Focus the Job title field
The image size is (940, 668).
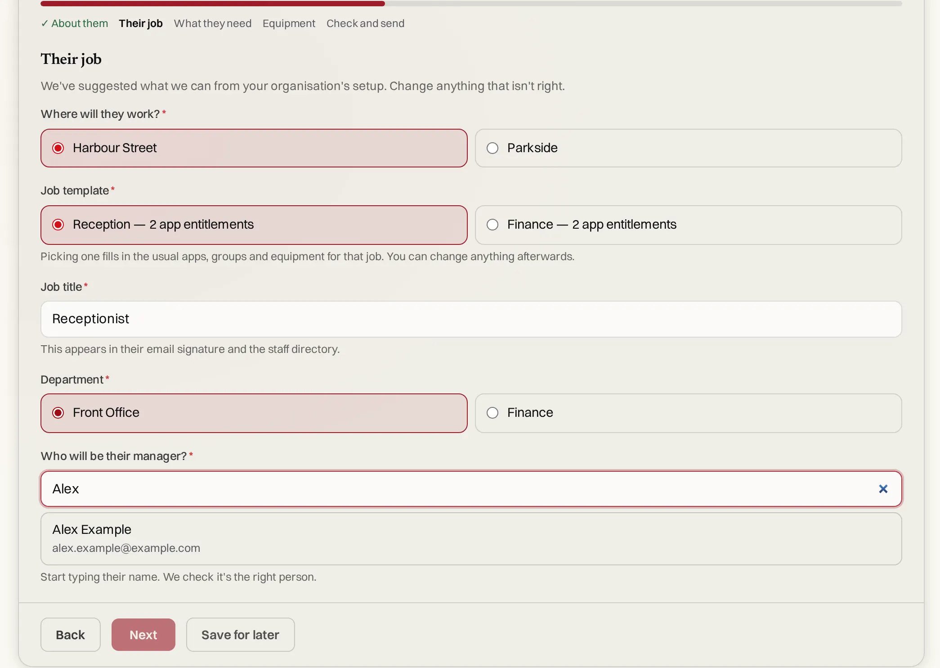point(471,319)
